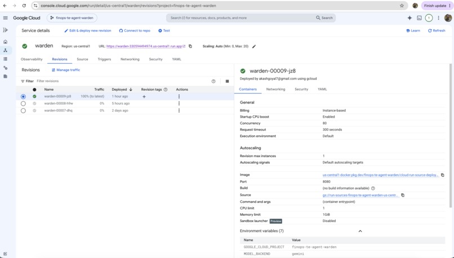Select the warden-00008-h9w revision radio

[x=23, y=104]
